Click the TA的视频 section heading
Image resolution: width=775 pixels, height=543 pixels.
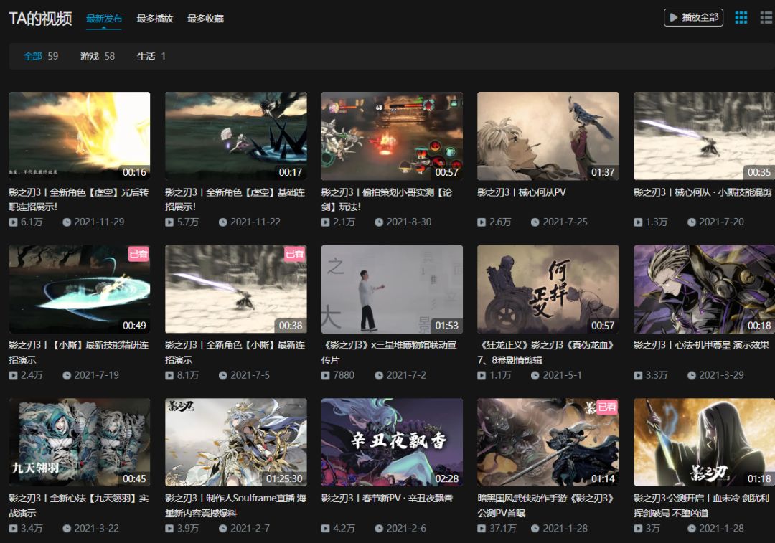[x=40, y=19]
